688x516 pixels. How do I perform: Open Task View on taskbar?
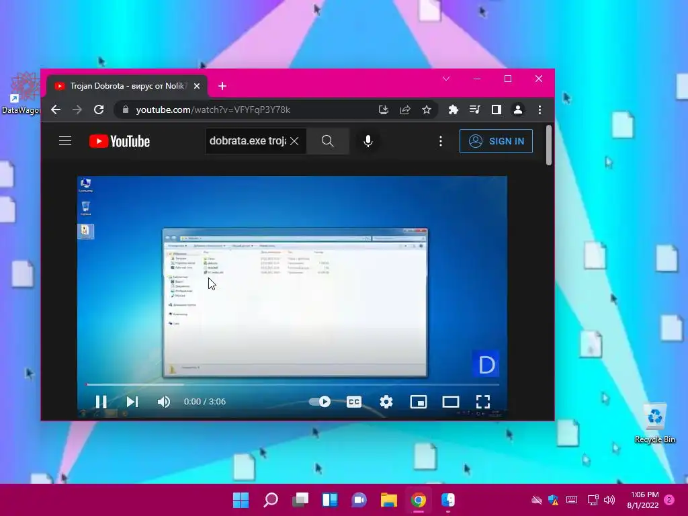(x=300, y=500)
